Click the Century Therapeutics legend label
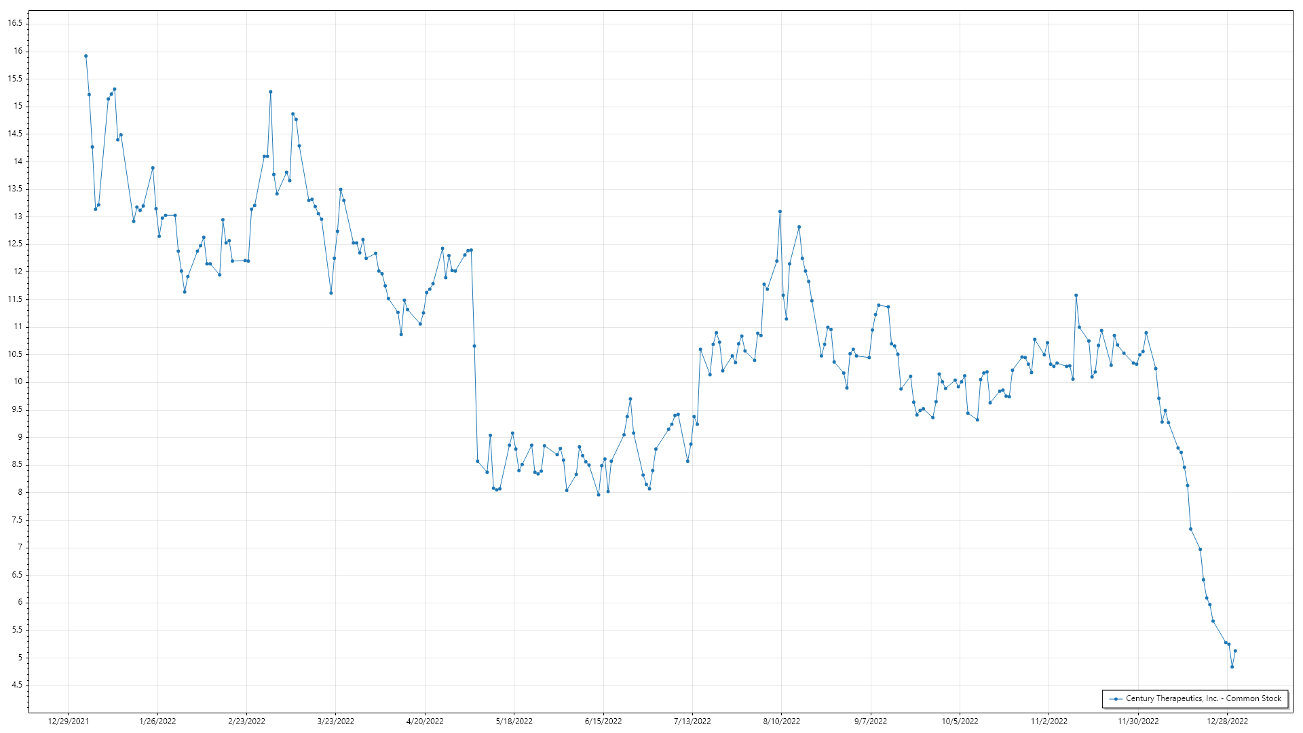This screenshot has height=733, width=1303. tap(1203, 698)
